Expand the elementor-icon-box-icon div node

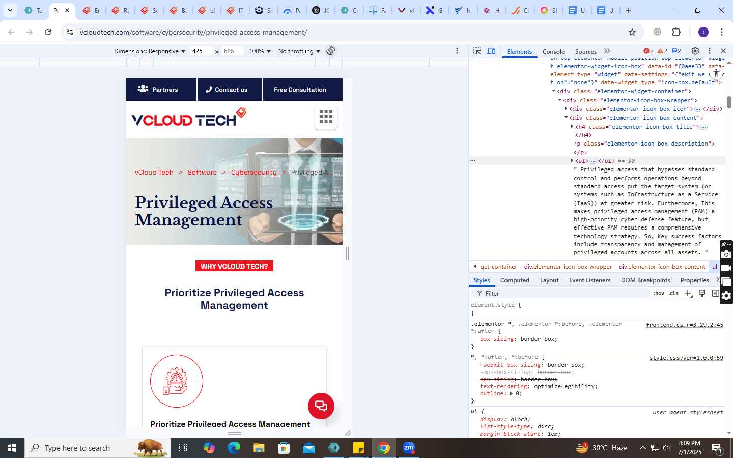click(x=566, y=109)
